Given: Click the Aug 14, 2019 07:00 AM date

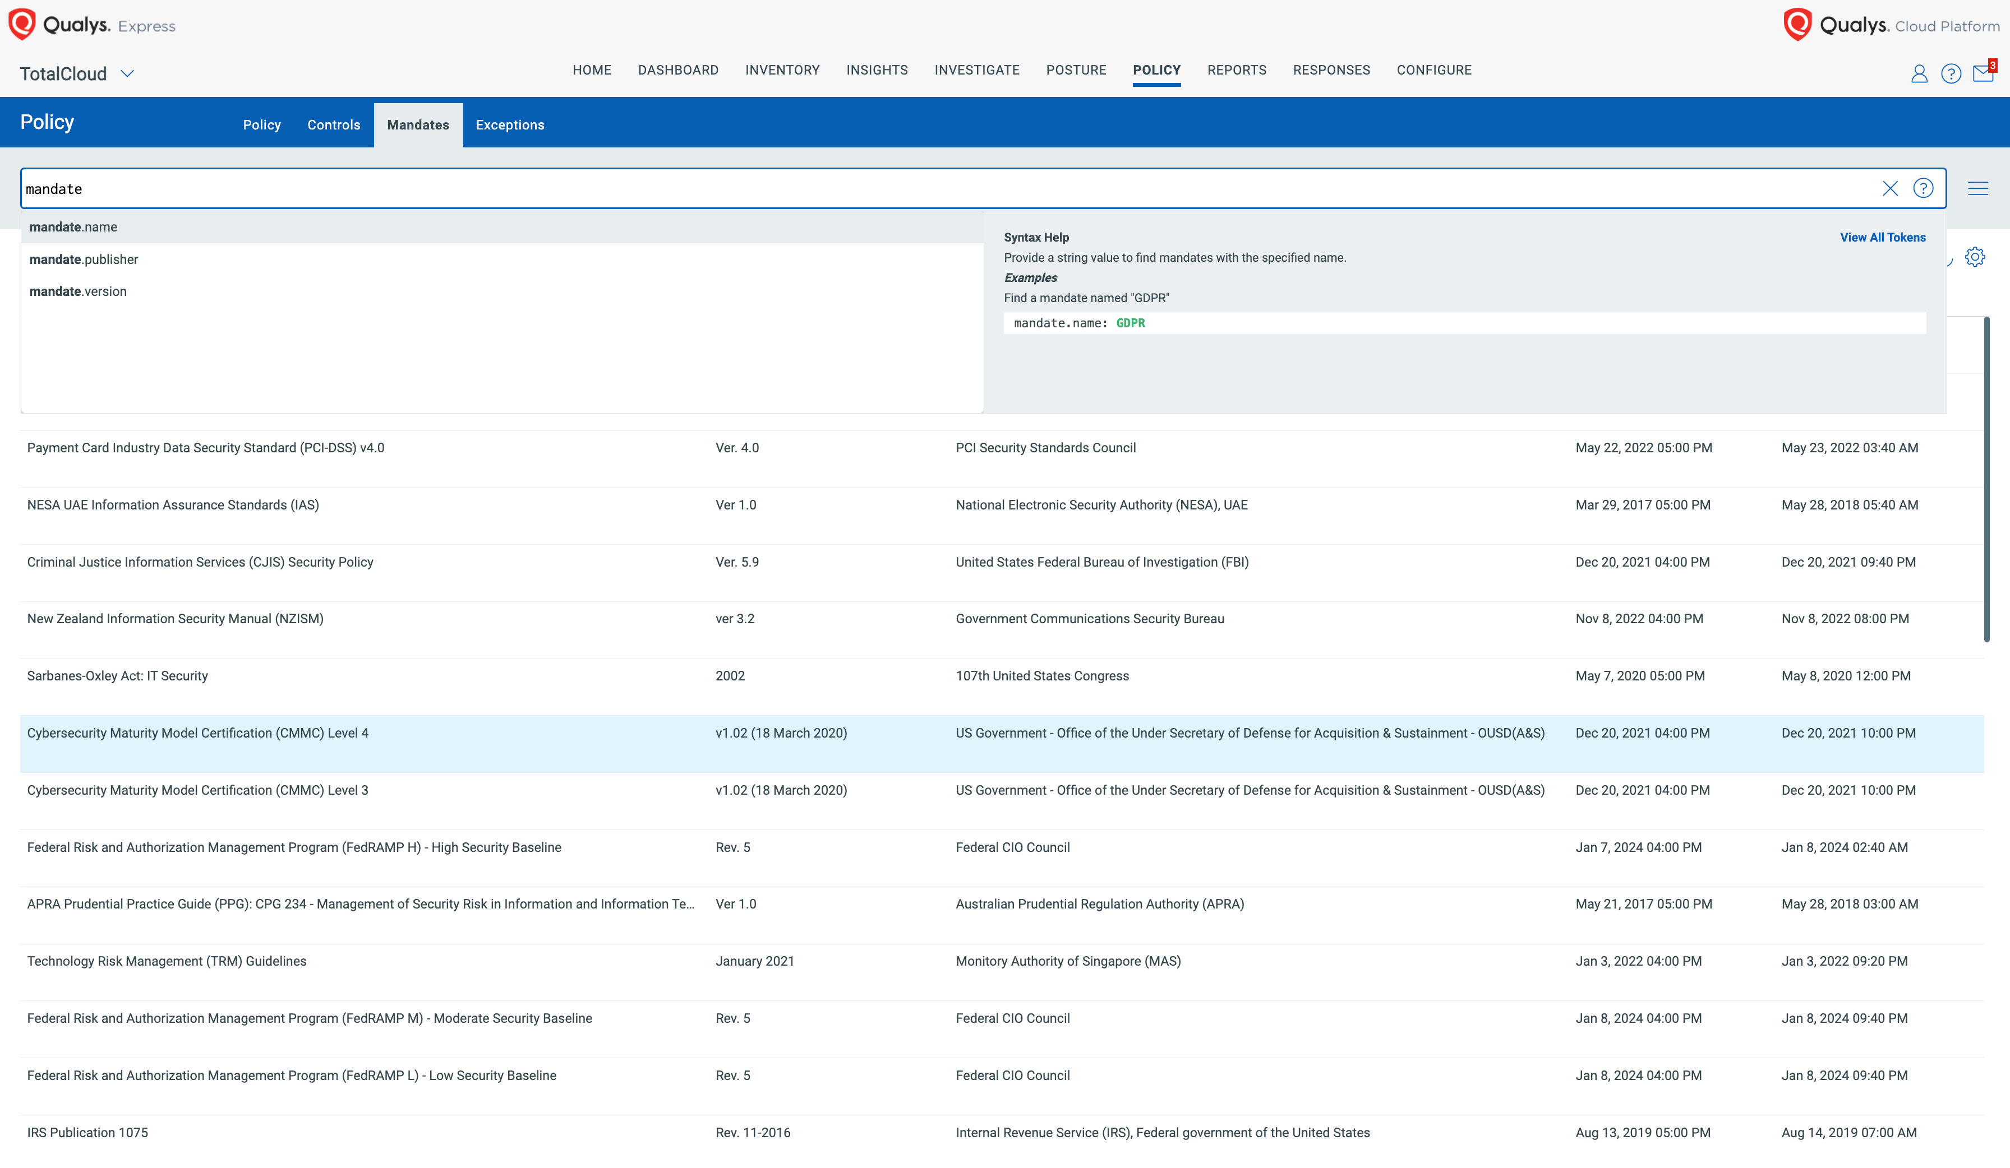Looking at the screenshot, I should 1849,1133.
